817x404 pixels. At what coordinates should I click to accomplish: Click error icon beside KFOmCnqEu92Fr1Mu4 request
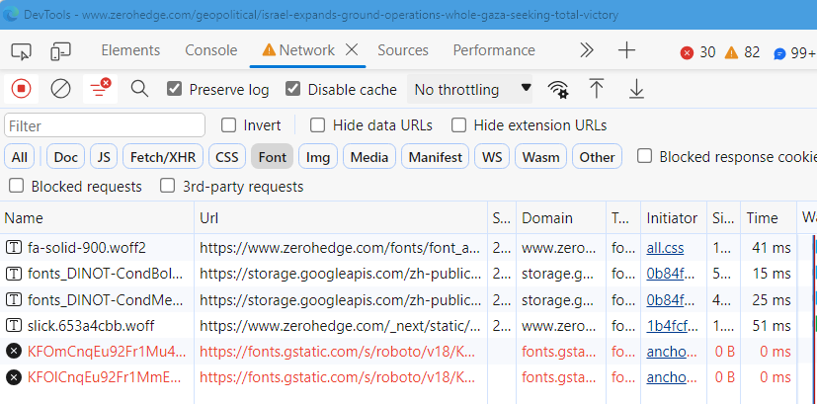tap(14, 352)
